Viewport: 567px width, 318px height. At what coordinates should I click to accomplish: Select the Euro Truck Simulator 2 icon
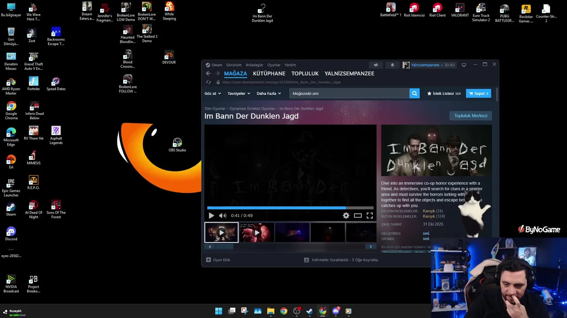(x=481, y=12)
